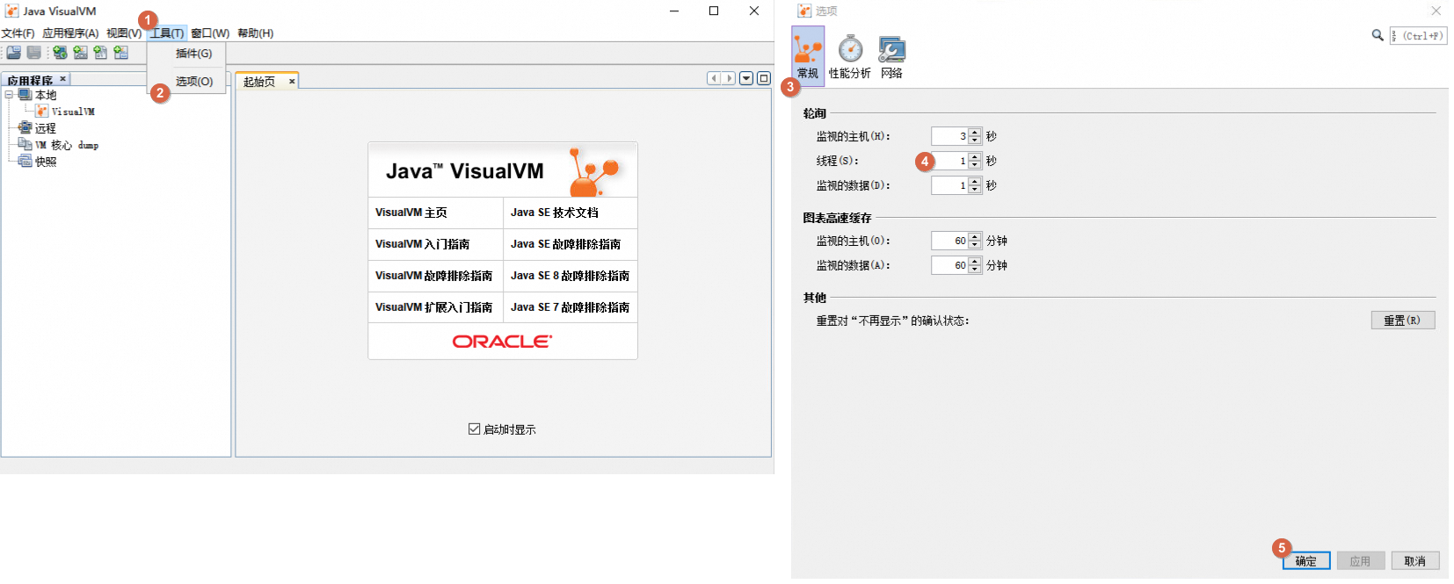The width and height of the screenshot is (1454, 584).
Task: Open the 帮助(H) menu
Action: click(256, 33)
